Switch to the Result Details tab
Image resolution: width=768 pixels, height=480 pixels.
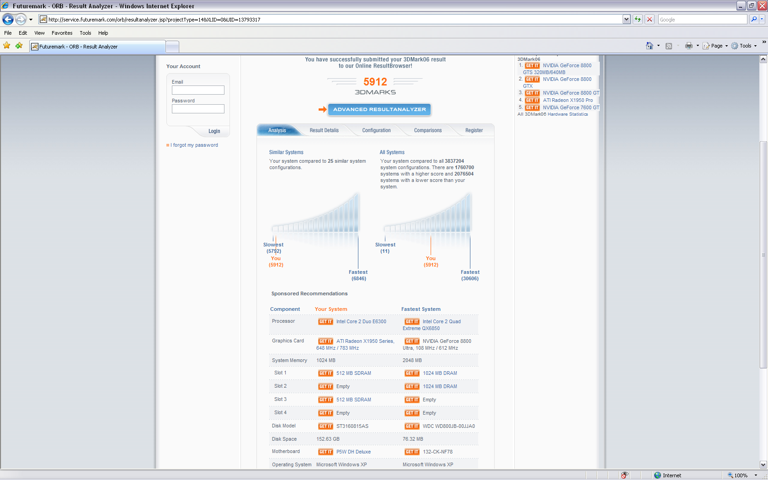tap(324, 130)
